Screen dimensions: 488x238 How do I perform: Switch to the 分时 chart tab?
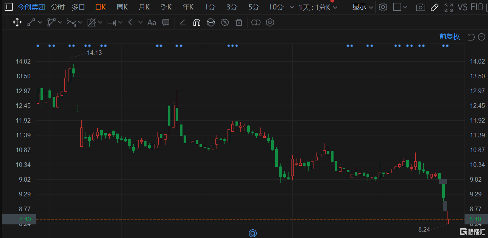click(58, 7)
